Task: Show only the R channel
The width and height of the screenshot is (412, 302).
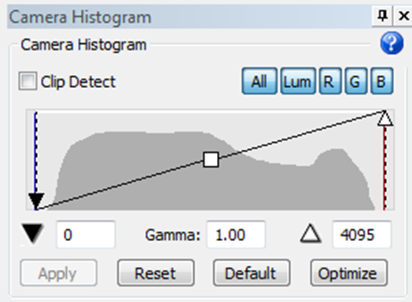Action: coord(329,81)
